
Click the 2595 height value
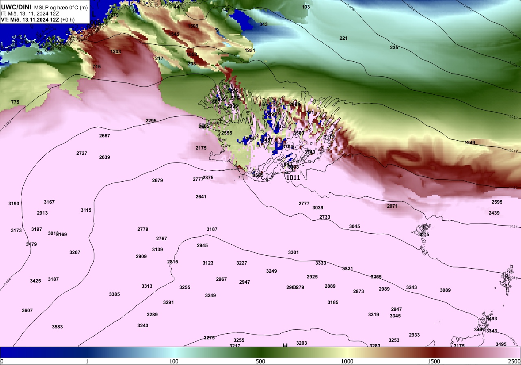point(497,202)
